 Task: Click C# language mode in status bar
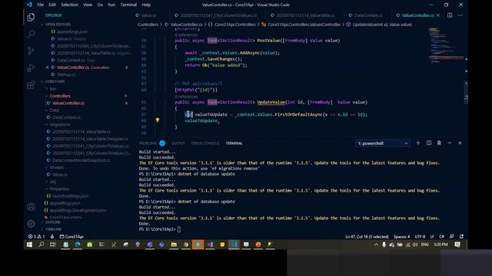click(x=441, y=237)
